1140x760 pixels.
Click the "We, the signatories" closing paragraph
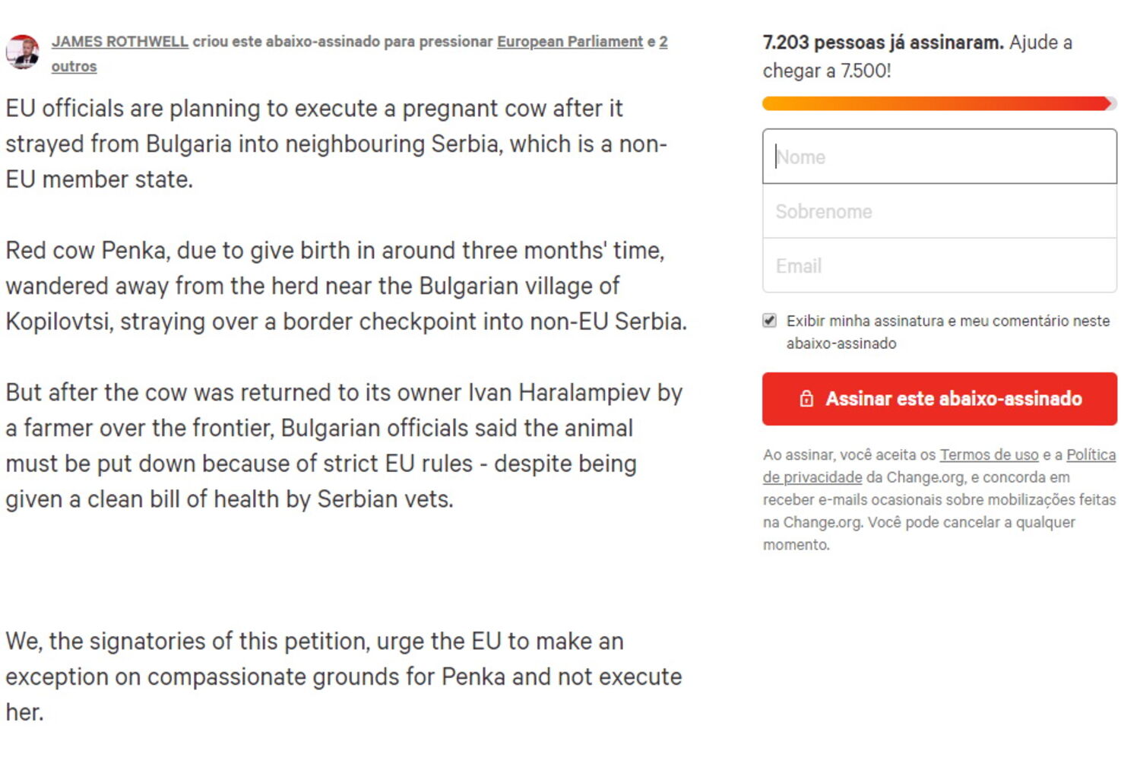click(342, 676)
